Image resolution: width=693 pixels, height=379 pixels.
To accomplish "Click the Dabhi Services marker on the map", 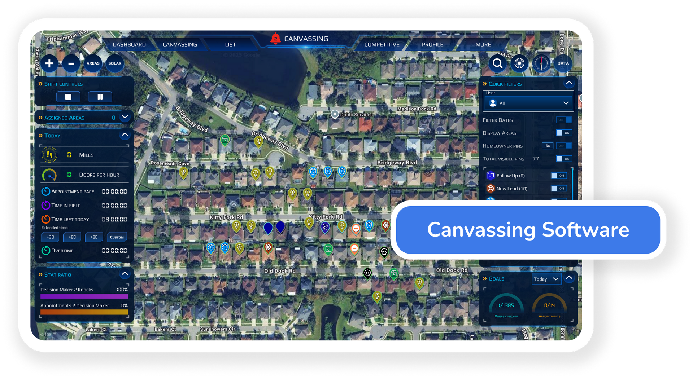I will coord(335,114).
